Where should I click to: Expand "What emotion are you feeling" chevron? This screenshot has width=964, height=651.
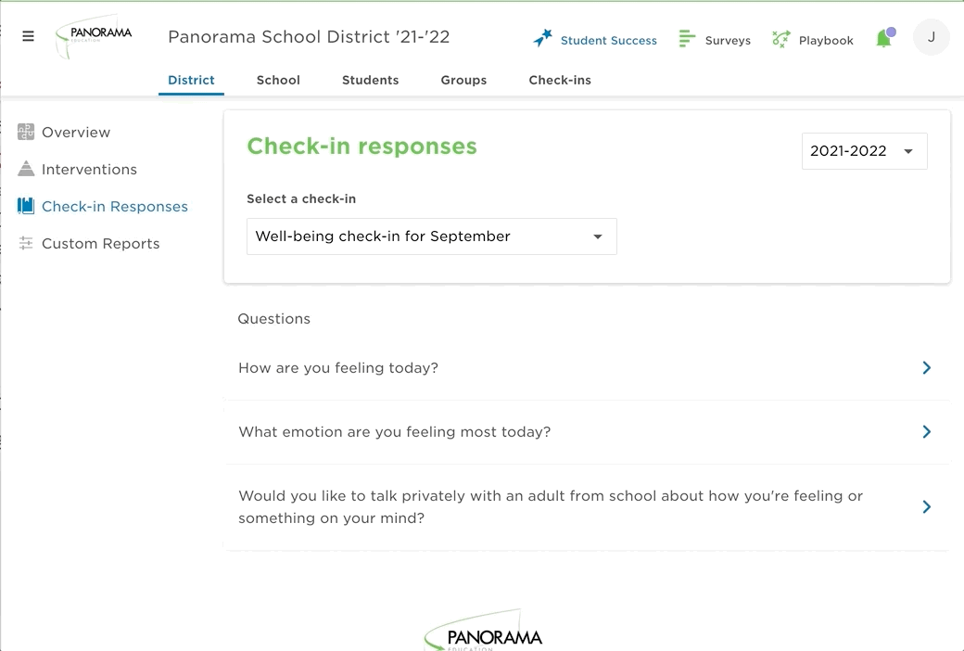(926, 432)
